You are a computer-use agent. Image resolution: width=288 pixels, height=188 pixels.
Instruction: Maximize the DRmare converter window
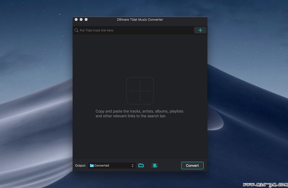pos(86,19)
